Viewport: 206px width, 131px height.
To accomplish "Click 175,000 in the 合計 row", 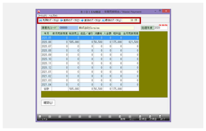I will pos(117,89).
